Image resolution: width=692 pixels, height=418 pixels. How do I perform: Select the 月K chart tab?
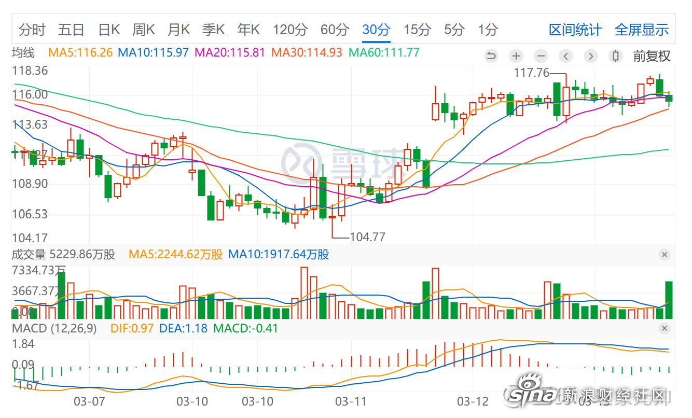click(178, 30)
